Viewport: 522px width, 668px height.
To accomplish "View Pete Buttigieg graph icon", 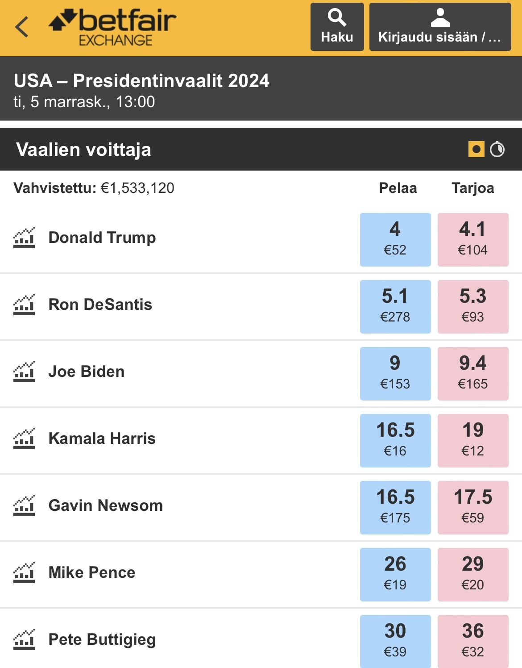I will pyautogui.click(x=24, y=639).
